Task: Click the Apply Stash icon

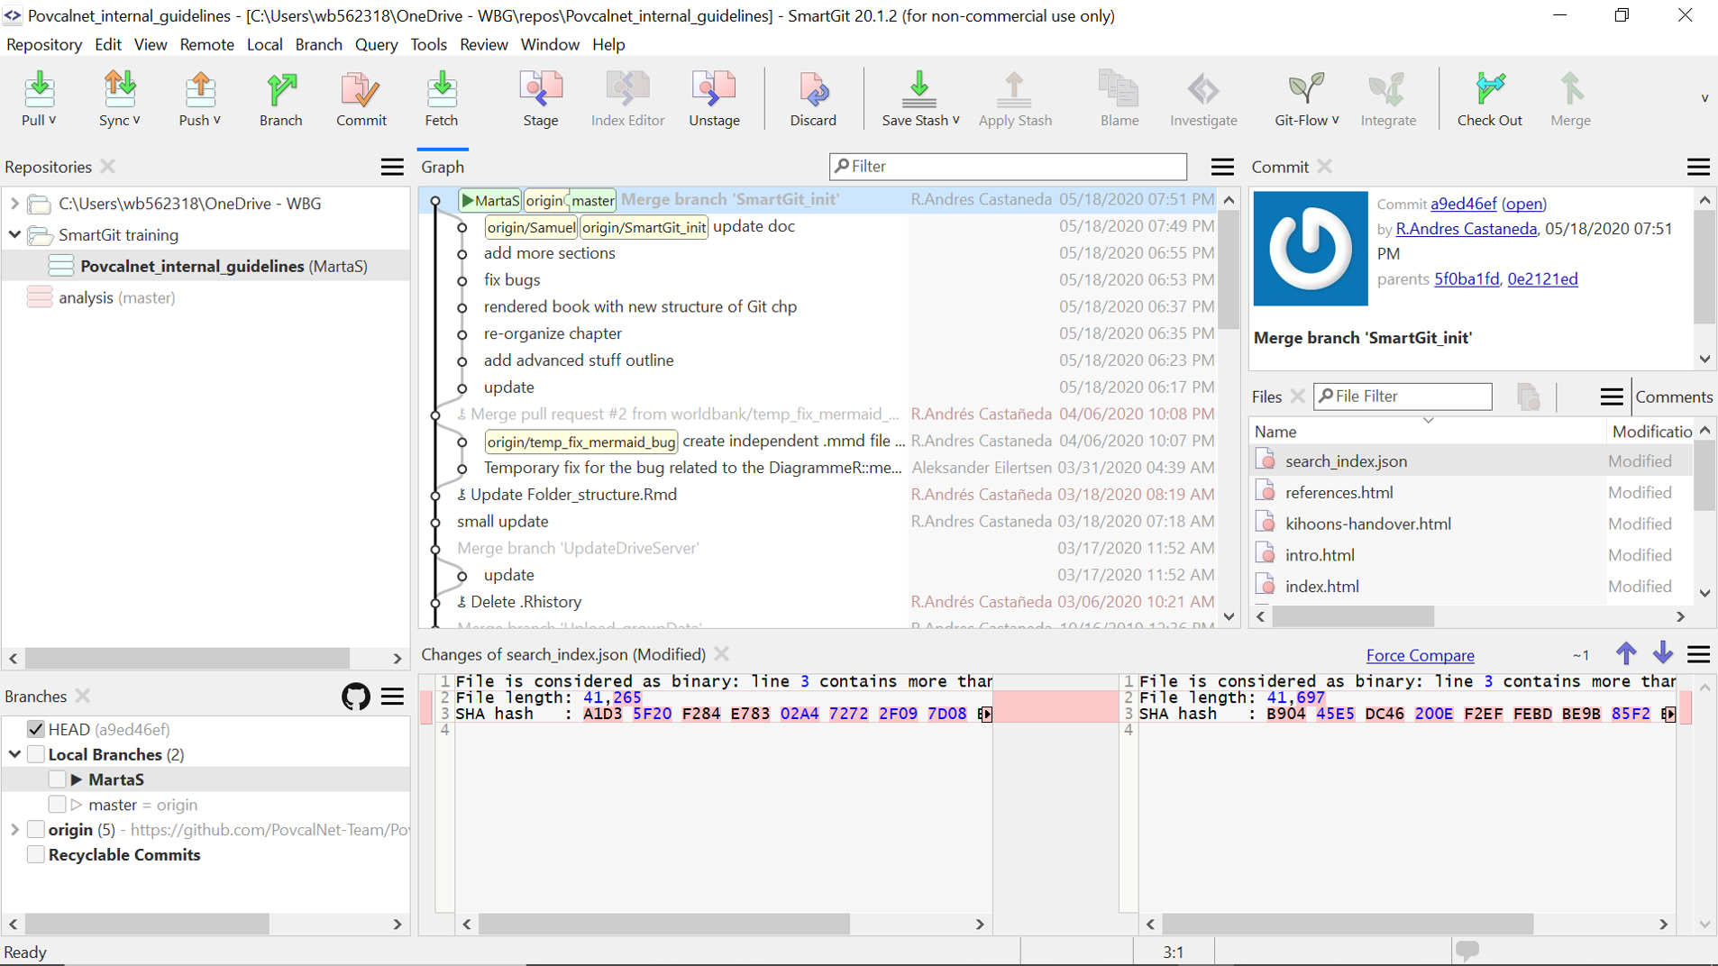Action: tap(1015, 99)
